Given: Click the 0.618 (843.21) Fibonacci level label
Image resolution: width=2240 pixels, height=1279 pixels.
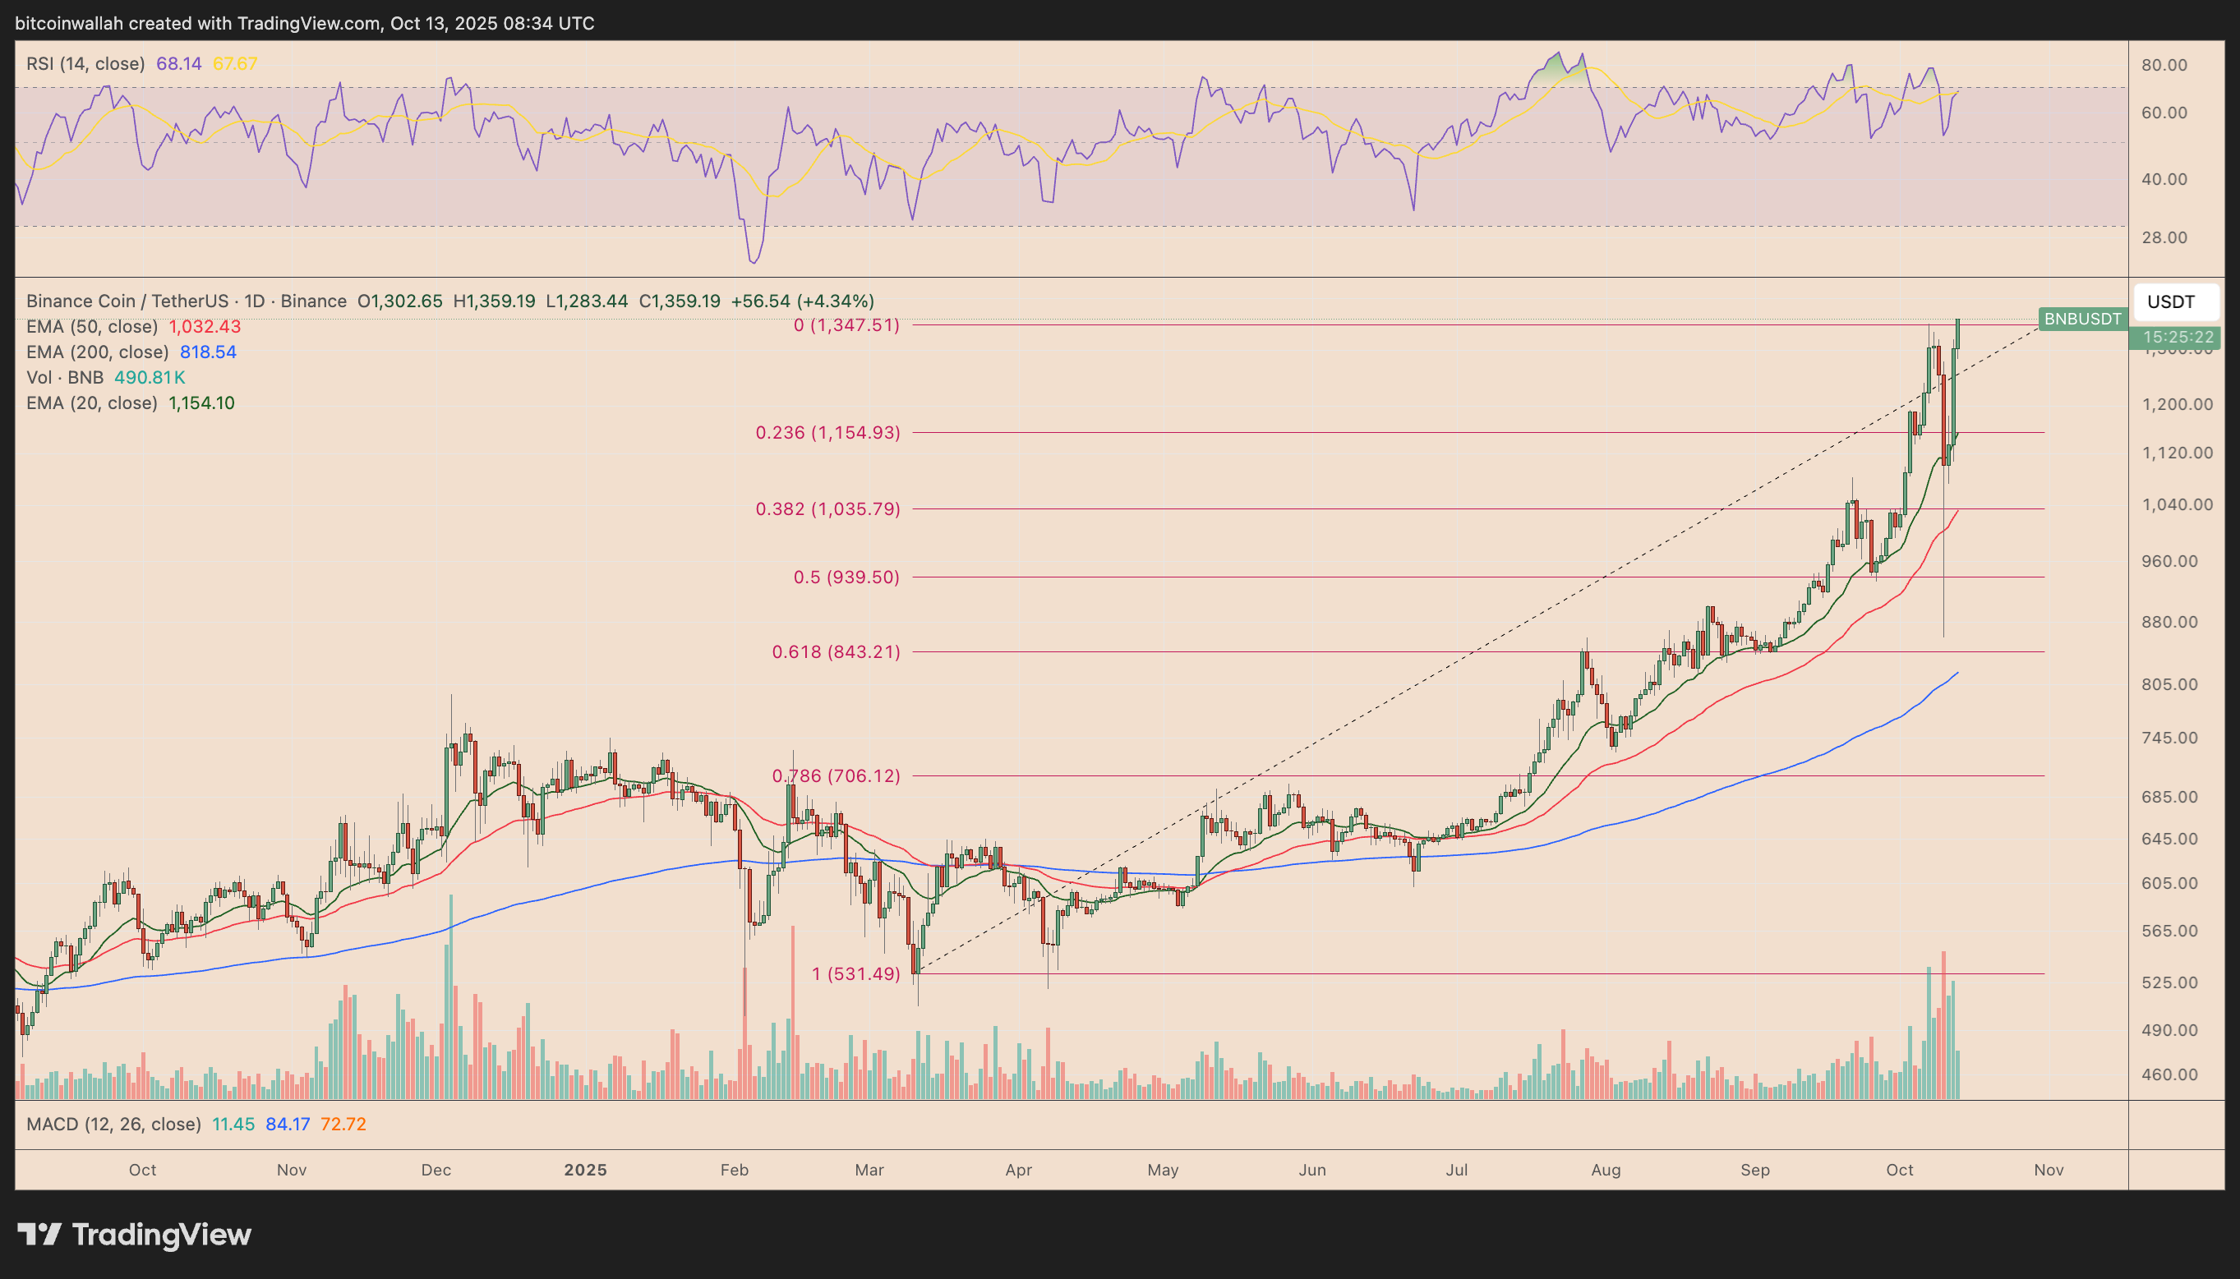Looking at the screenshot, I should 836,651.
